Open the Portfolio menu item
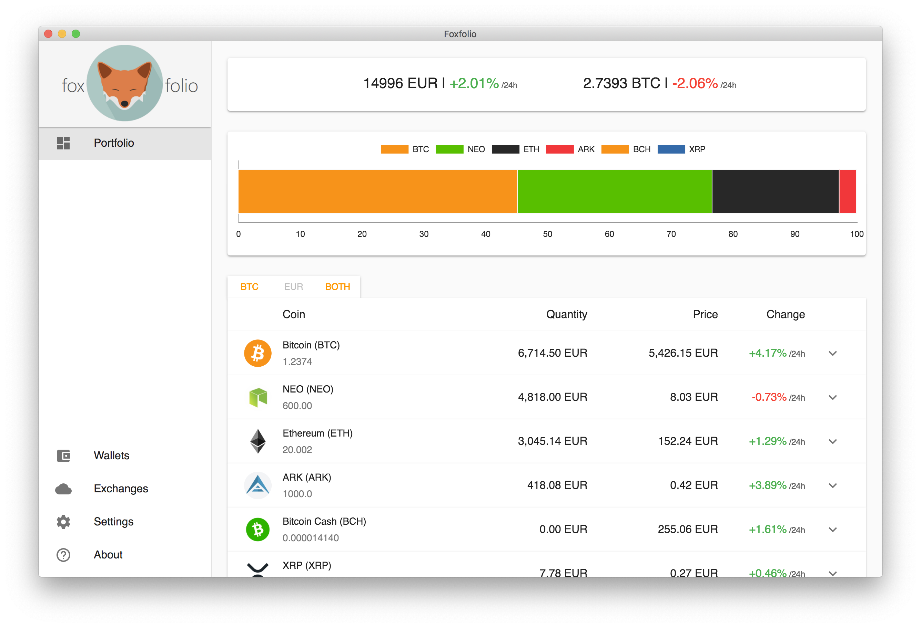Viewport: 921px width, 628px height. click(125, 143)
